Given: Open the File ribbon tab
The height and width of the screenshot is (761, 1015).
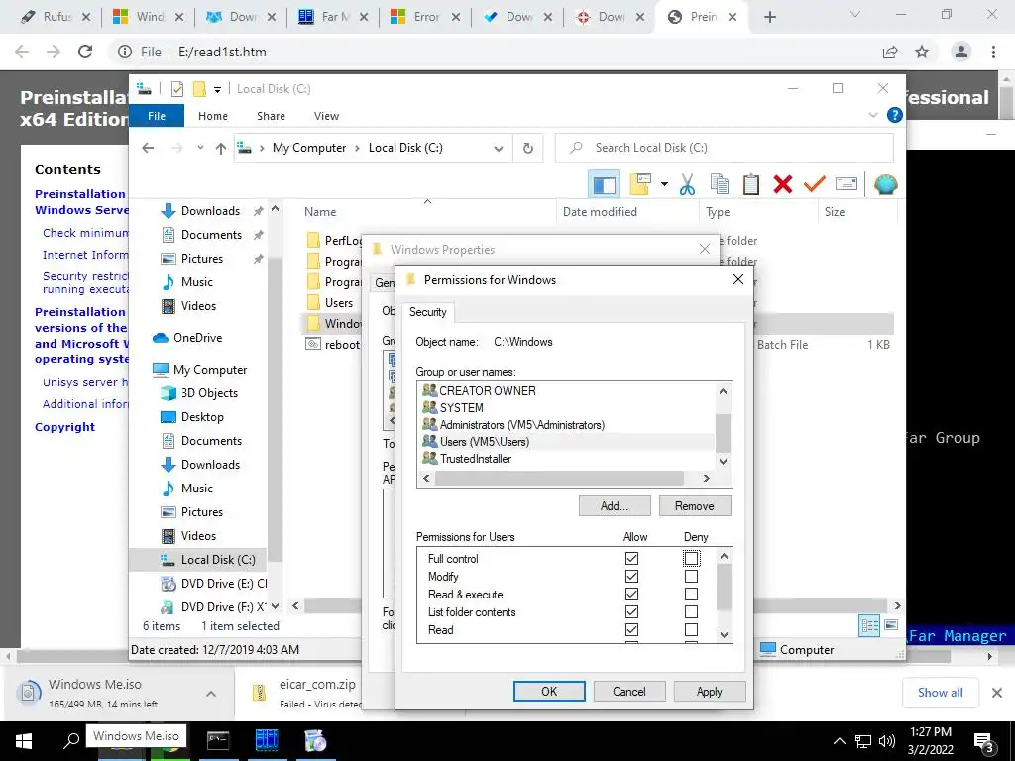Looking at the screenshot, I should tap(157, 116).
